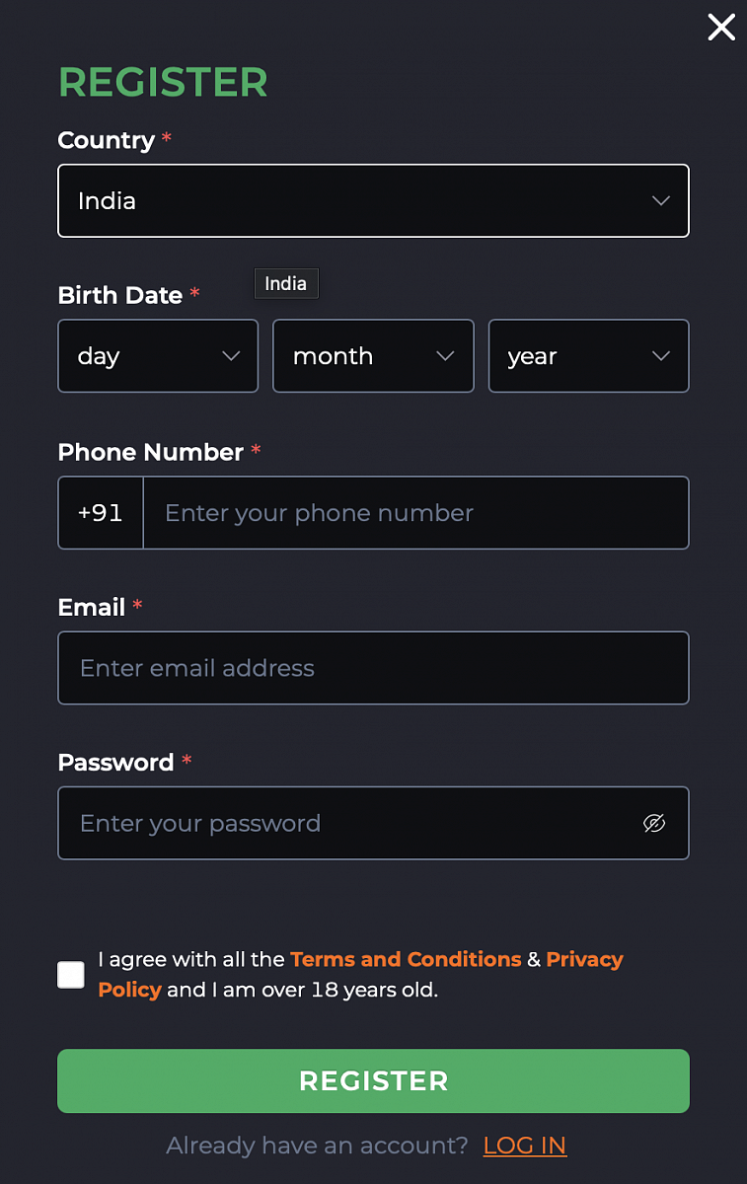Click the India tooltip

pos(286,284)
